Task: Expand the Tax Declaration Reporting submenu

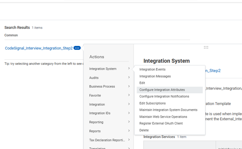Action: (109, 140)
